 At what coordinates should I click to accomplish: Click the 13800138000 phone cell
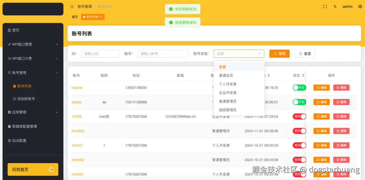(136, 88)
